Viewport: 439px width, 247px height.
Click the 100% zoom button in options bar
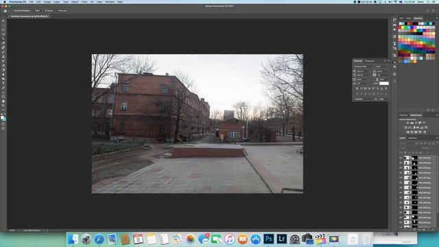point(37,11)
